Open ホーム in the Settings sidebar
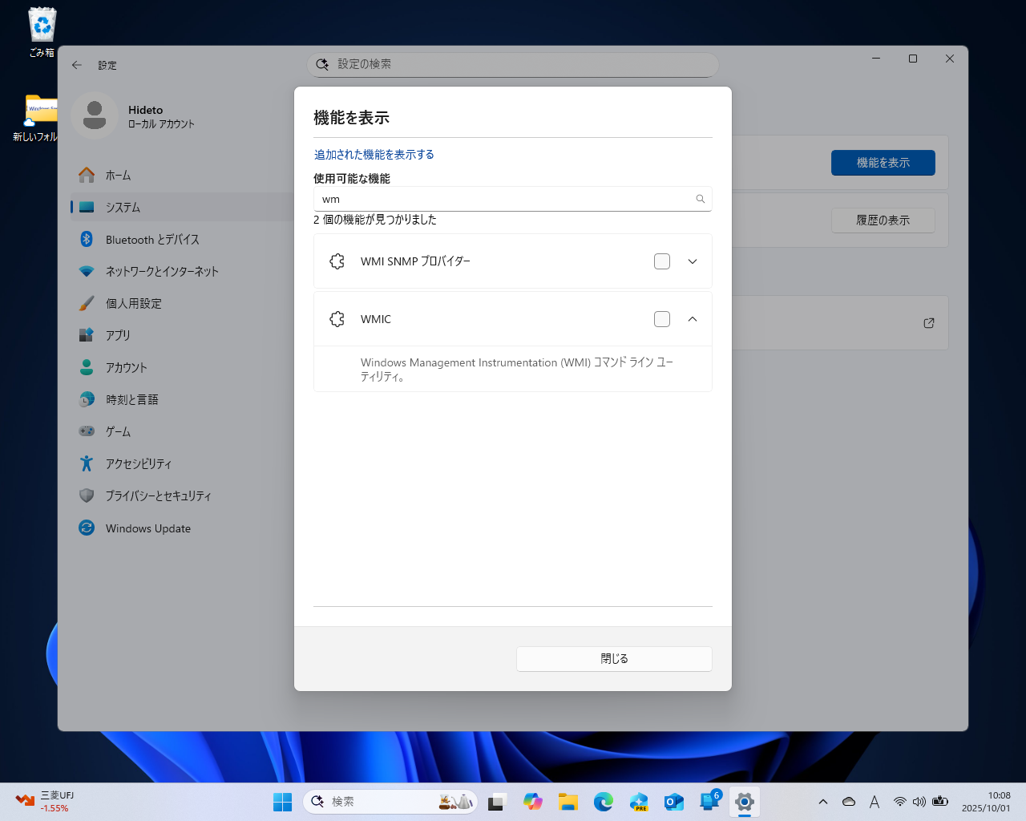The height and width of the screenshot is (821, 1026). point(181,175)
